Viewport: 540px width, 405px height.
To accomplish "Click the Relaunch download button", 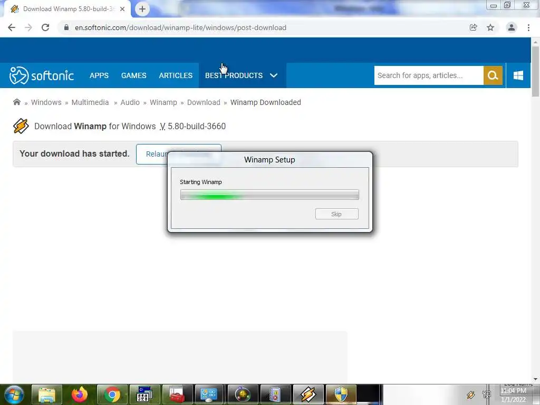I will (x=179, y=154).
